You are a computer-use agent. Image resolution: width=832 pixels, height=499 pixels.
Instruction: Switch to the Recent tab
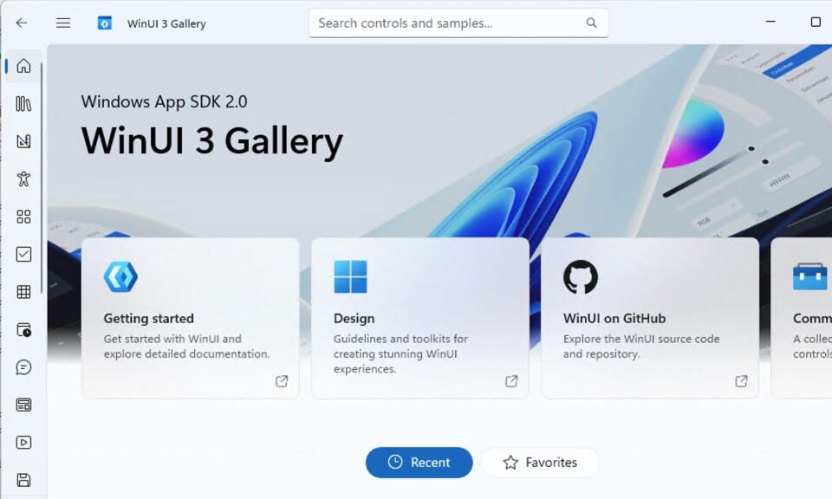tap(419, 463)
